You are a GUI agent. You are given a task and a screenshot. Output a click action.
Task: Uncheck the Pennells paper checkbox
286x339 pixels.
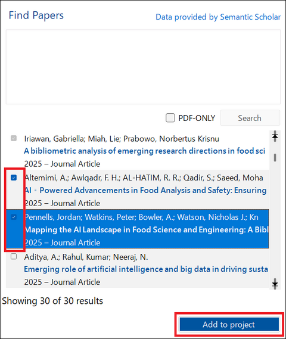pos(14,217)
